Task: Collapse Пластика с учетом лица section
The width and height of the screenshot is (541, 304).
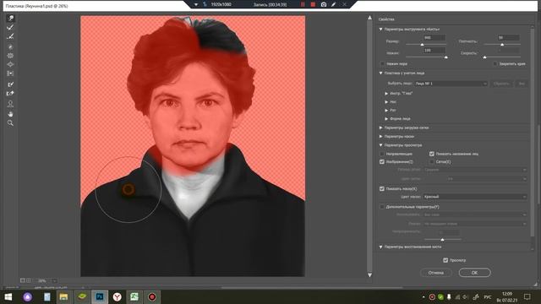Action: tap(381, 73)
